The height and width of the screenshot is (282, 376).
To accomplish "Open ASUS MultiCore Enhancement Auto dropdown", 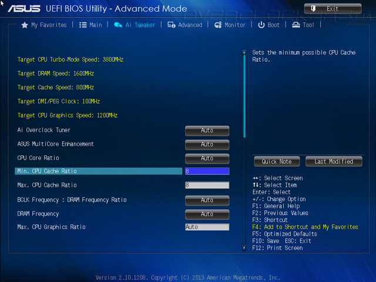I will (x=207, y=145).
